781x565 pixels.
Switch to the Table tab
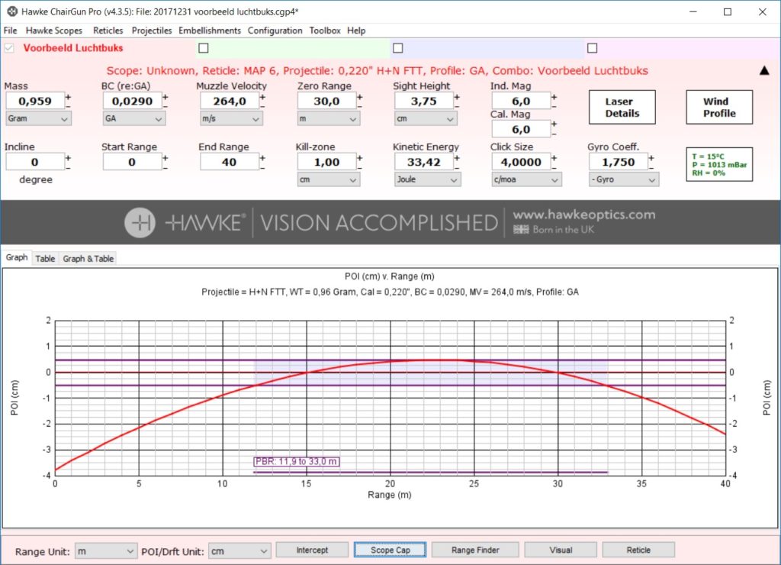(x=45, y=259)
